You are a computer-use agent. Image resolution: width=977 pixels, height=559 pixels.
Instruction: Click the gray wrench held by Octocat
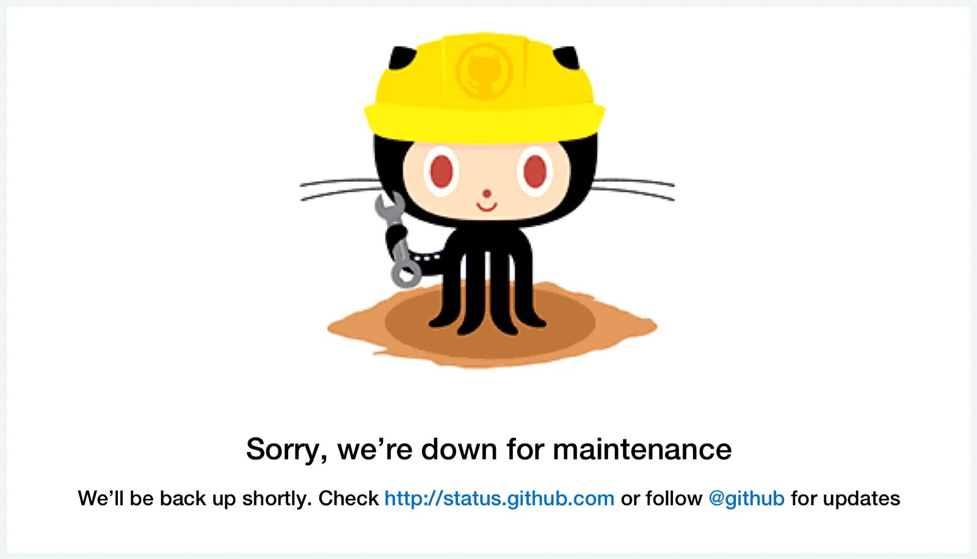(x=398, y=239)
